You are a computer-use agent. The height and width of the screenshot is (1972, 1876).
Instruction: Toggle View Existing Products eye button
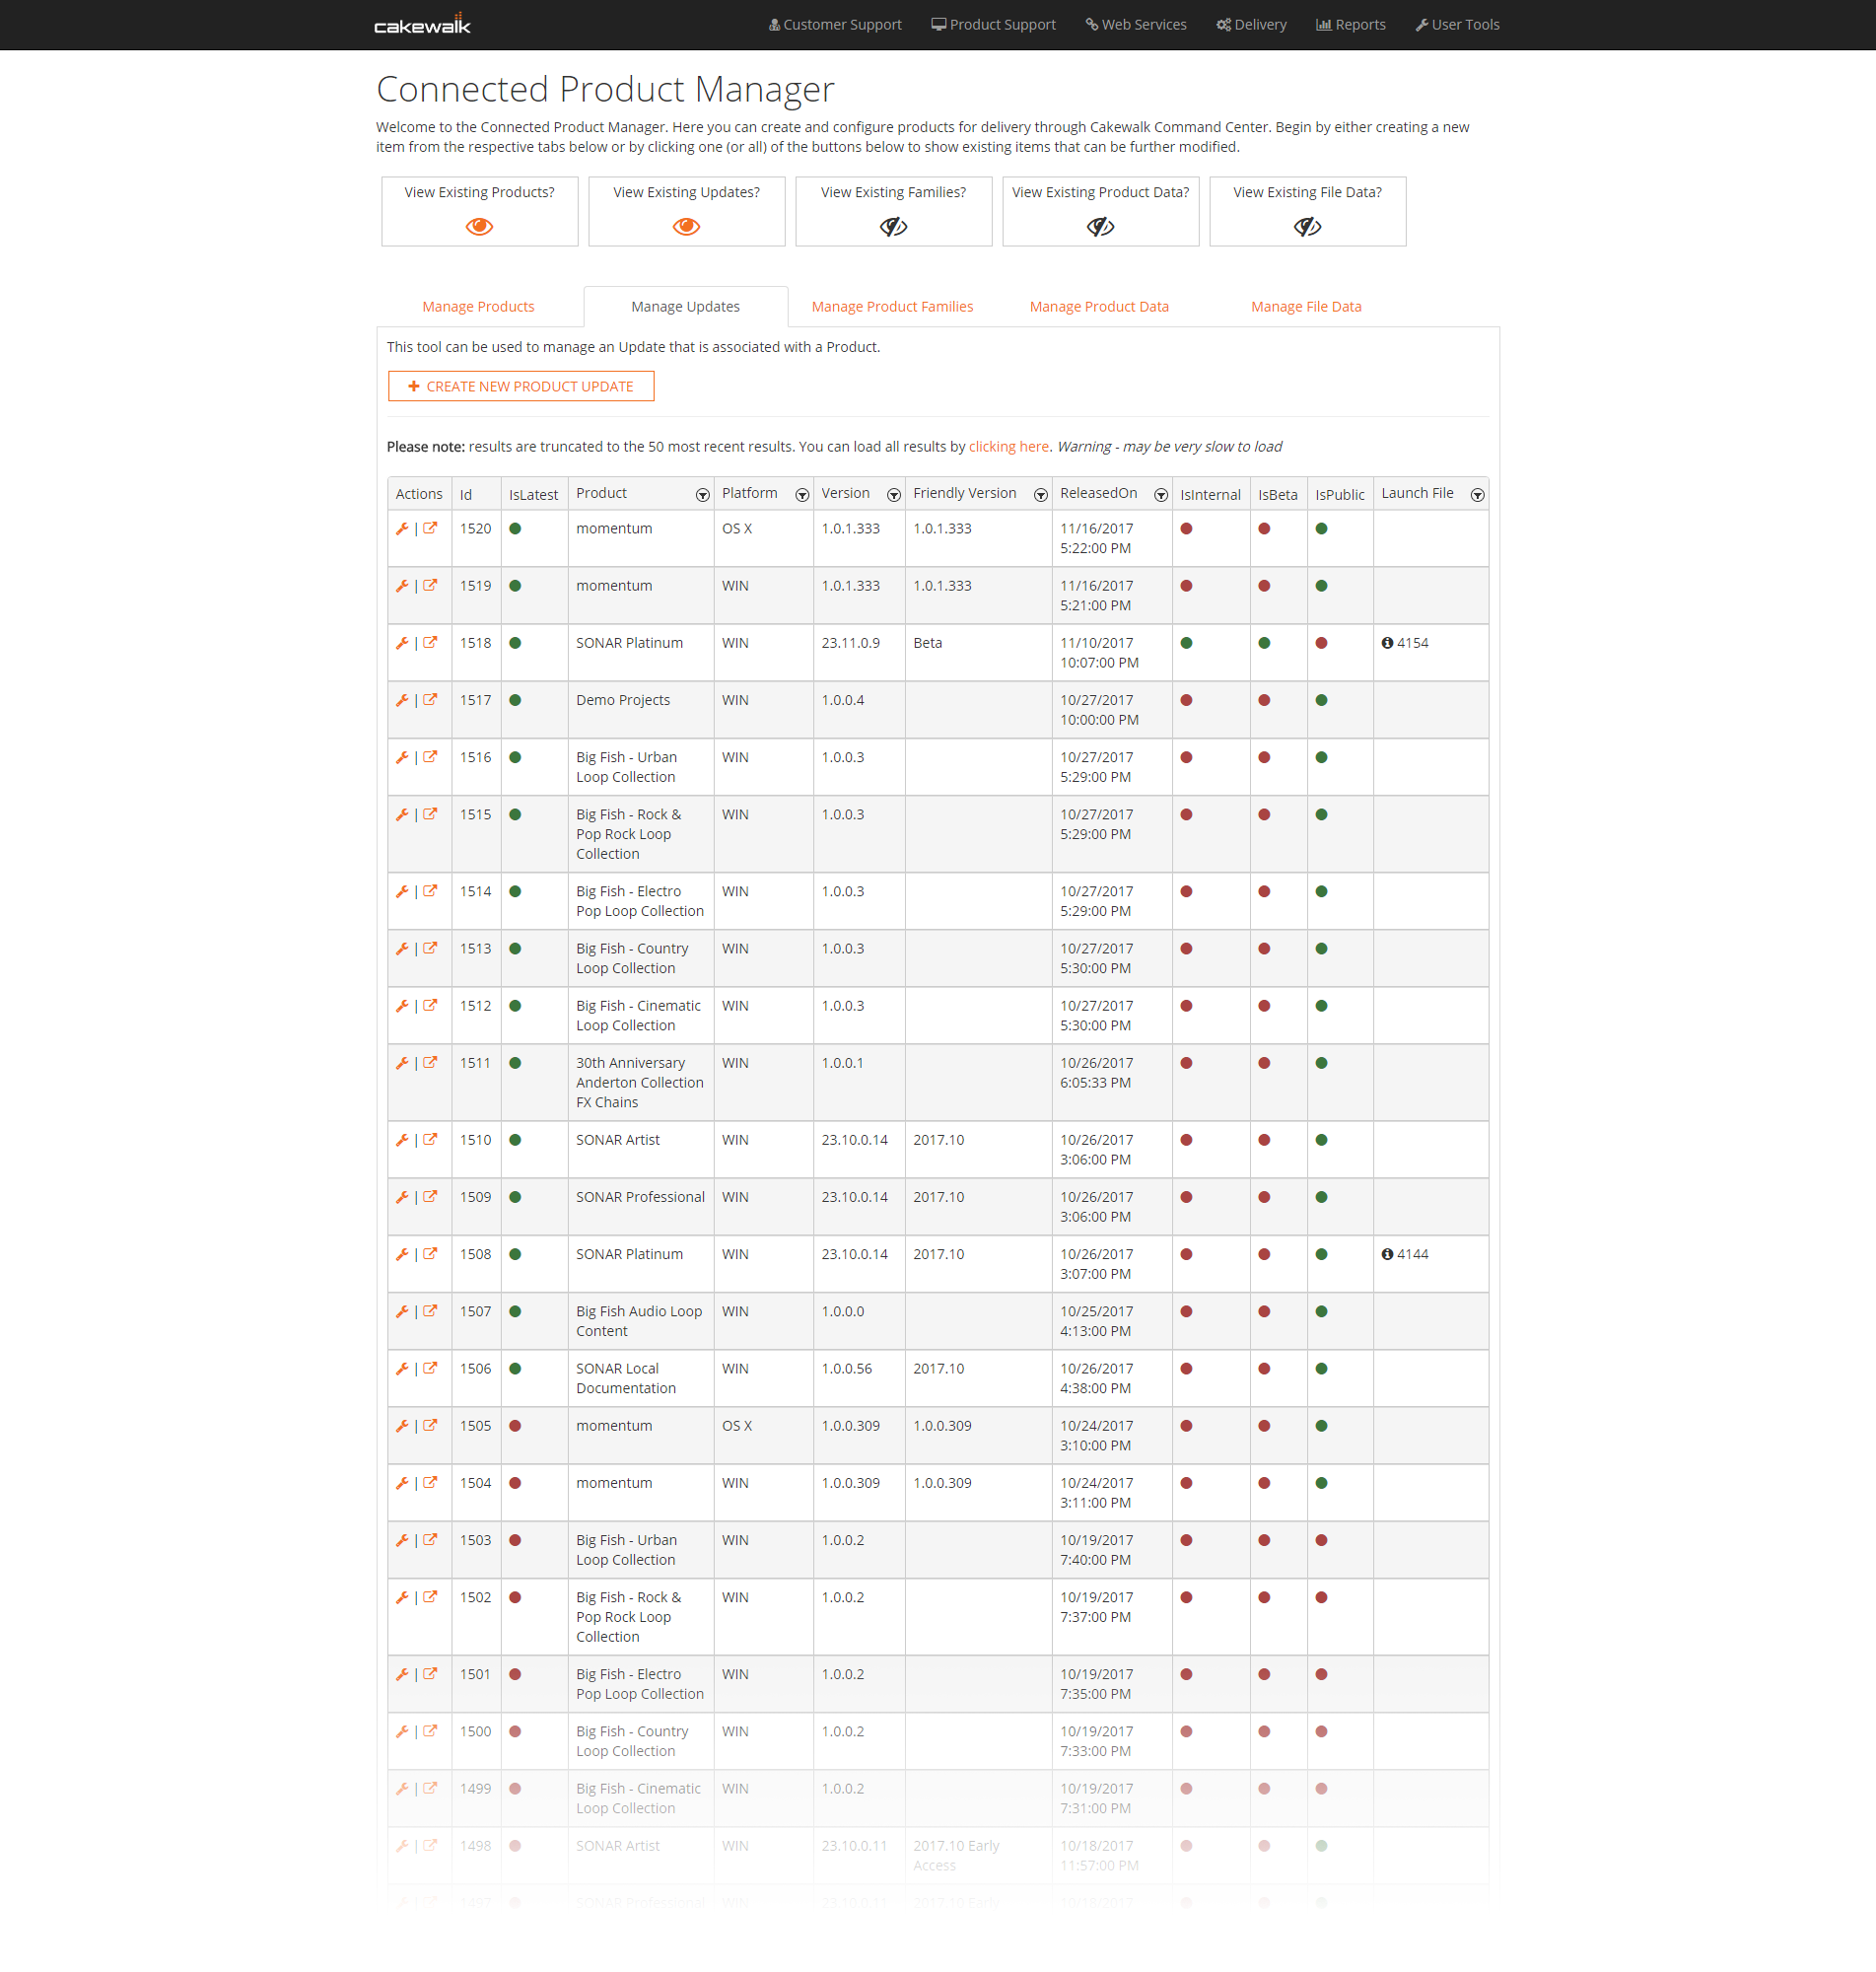point(479,227)
